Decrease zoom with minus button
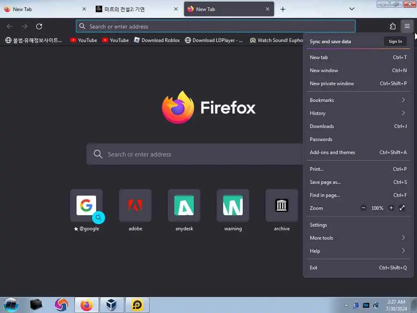The image size is (417, 313). pyautogui.click(x=363, y=208)
